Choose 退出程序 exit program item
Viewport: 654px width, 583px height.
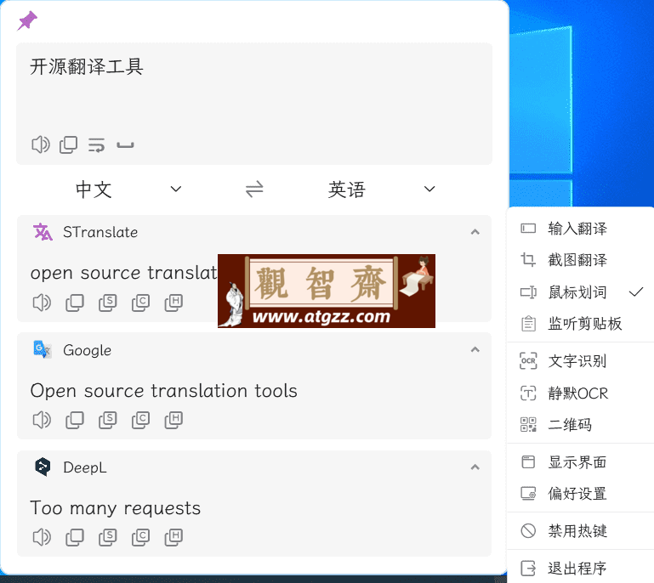click(581, 568)
